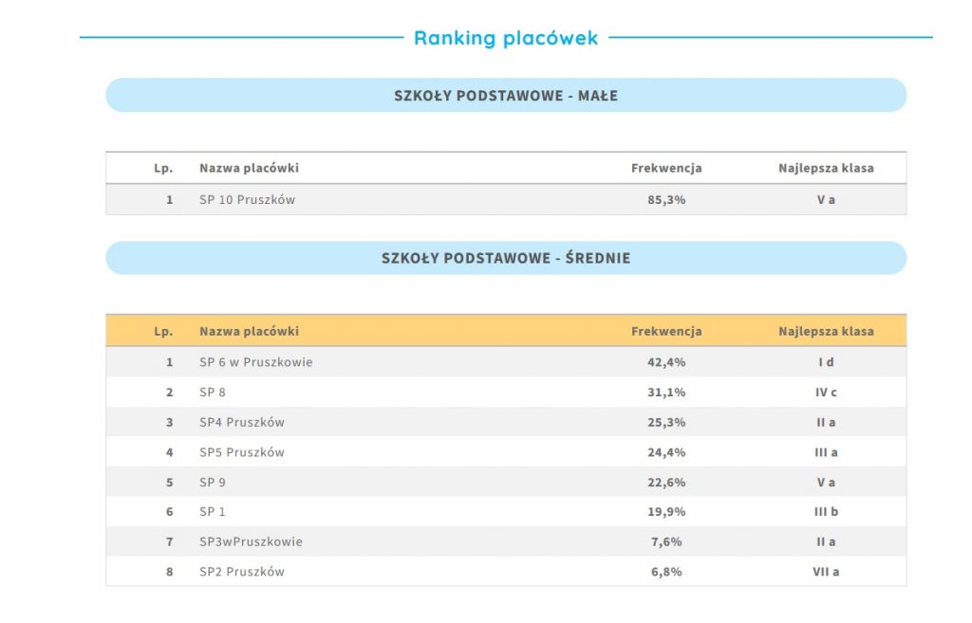Select SP2 Pruszków at the bottom row

click(x=241, y=572)
